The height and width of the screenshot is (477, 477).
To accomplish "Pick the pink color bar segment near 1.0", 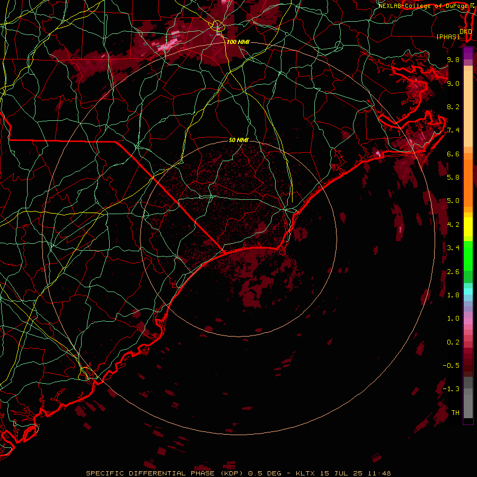I will click(x=468, y=321).
